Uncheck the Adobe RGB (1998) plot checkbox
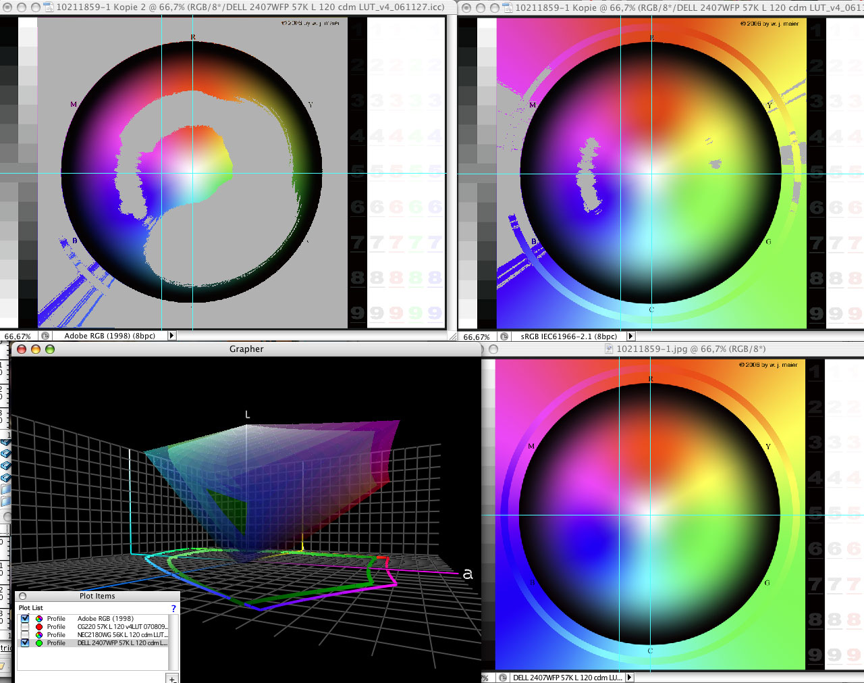This screenshot has height=683, width=864. (x=25, y=619)
